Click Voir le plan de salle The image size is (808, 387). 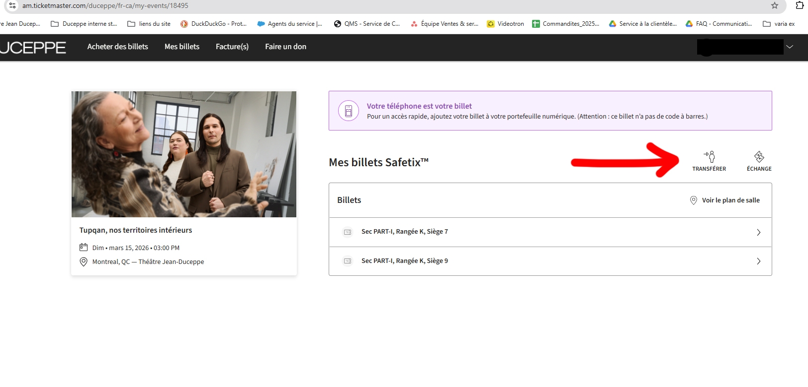pyautogui.click(x=730, y=200)
